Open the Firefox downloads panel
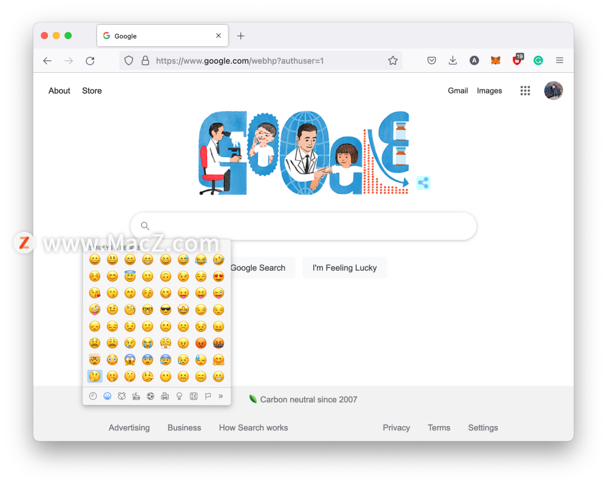 point(453,60)
